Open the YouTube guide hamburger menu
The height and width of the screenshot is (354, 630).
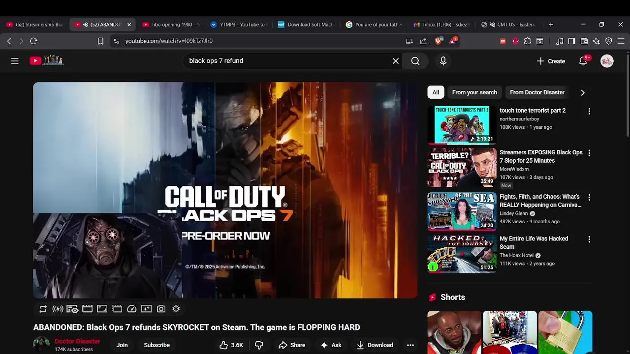click(x=15, y=61)
